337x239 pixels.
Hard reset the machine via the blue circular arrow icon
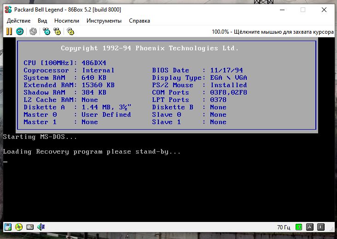pos(20,31)
